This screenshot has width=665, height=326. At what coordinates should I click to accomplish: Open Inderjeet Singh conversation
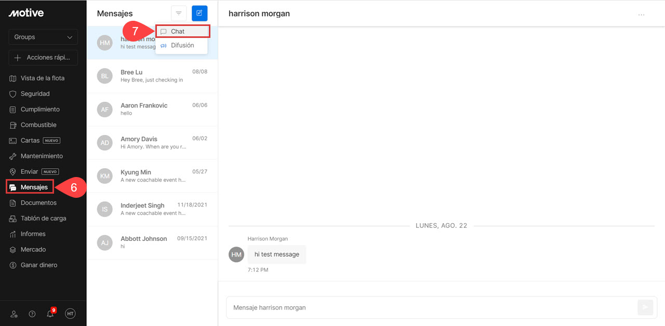(x=152, y=209)
